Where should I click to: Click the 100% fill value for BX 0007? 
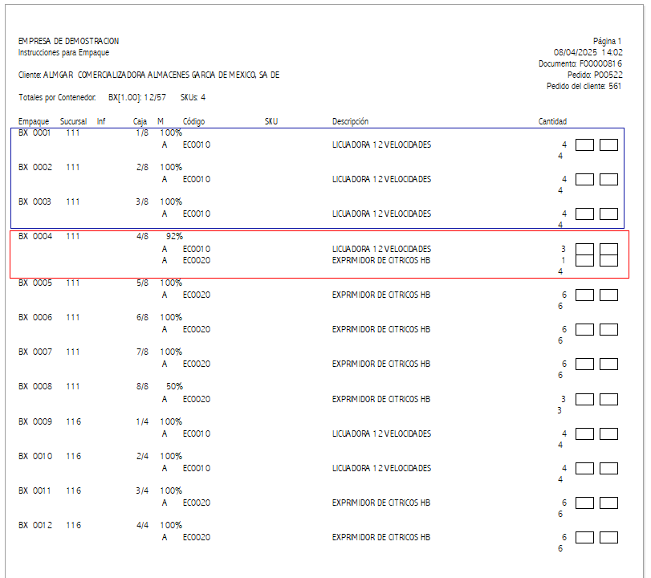171,352
